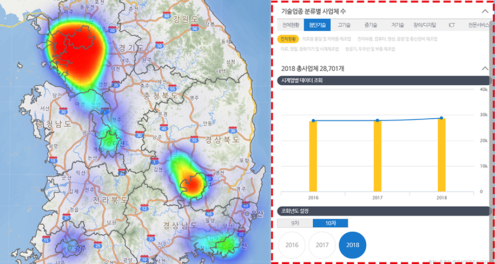Open the 창의/디지털 tab
Screen dimensions: 495x264
(425, 25)
